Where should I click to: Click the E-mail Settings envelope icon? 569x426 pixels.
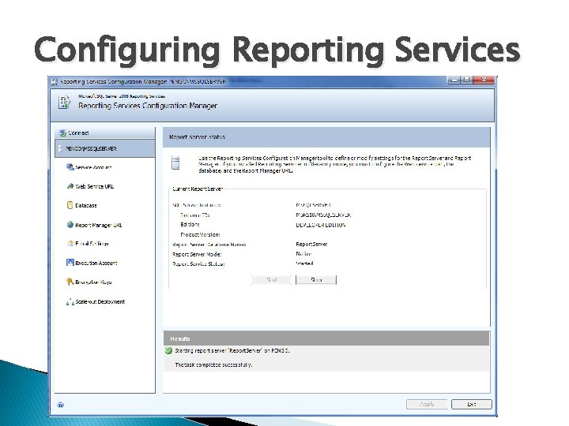[x=70, y=244]
